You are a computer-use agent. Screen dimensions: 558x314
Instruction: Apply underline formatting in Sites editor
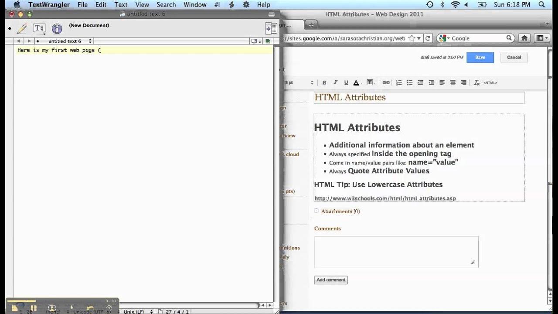pos(346,82)
